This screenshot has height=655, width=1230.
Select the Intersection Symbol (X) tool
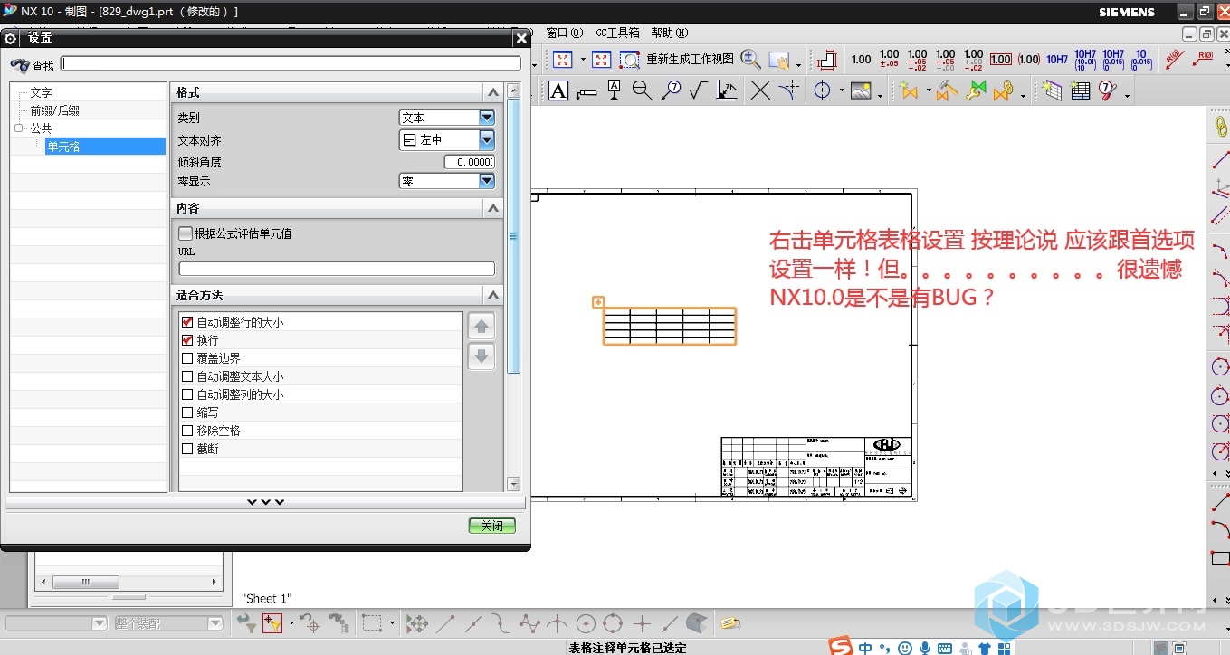[x=760, y=90]
